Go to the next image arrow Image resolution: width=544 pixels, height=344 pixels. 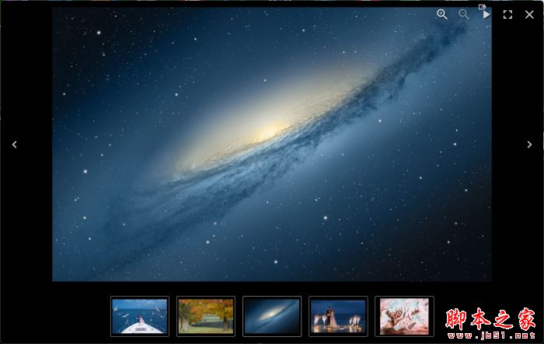click(x=529, y=144)
